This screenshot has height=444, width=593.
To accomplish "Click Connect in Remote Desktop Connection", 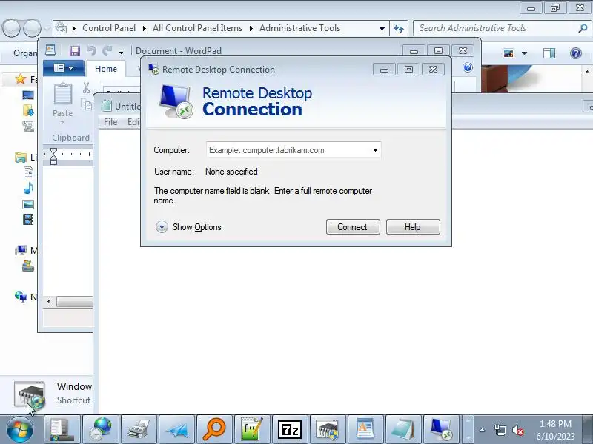I will 353,227.
